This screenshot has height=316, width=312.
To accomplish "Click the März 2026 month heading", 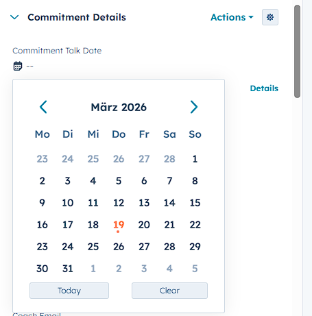I will click(119, 107).
